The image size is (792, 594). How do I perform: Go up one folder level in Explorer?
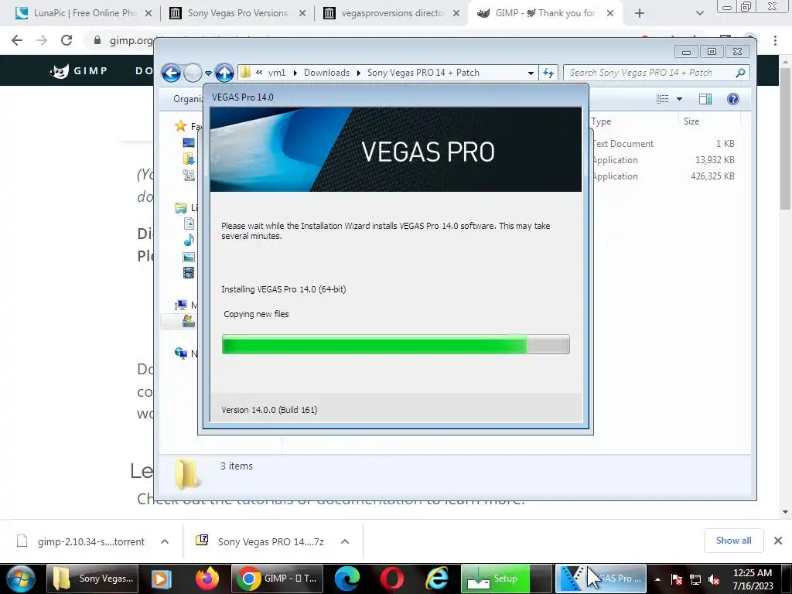click(x=224, y=73)
